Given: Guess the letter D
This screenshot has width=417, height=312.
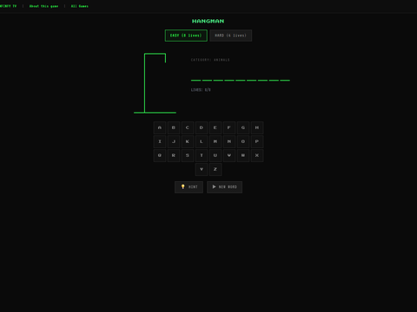Looking at the screenshot, I should (202, 127).
